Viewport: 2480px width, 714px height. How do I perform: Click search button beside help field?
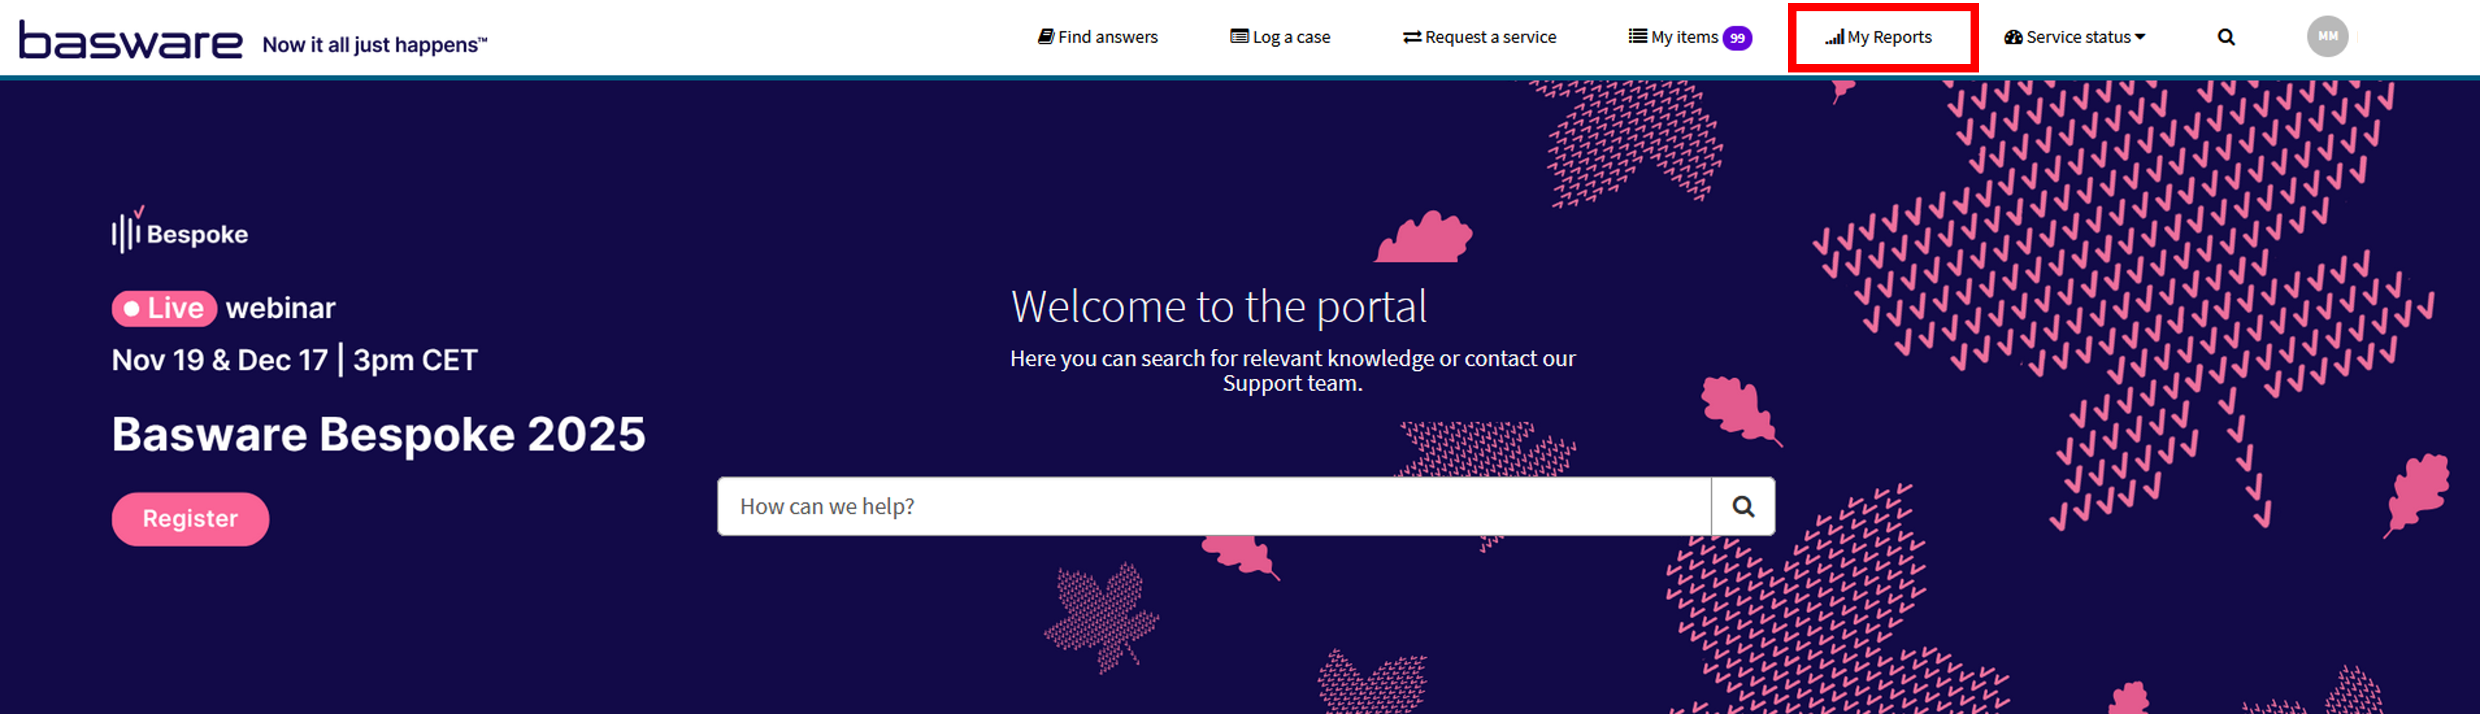click(x=1743, y=506)
